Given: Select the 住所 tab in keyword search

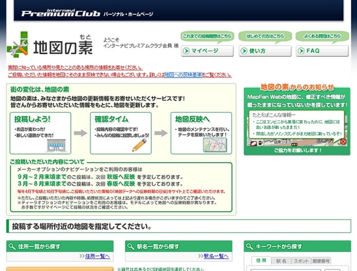Looking at the screenshot, I should coord(261,260).
